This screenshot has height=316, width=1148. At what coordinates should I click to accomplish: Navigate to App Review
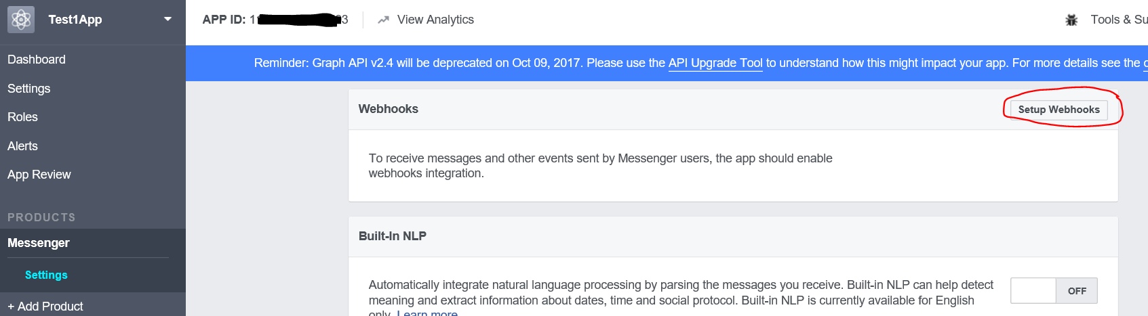[39, 175]
